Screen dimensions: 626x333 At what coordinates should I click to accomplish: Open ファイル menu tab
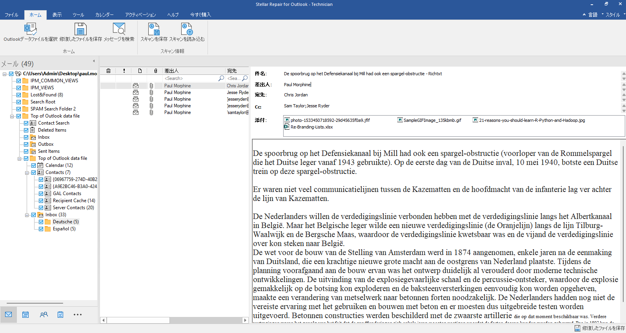(11, 15)
